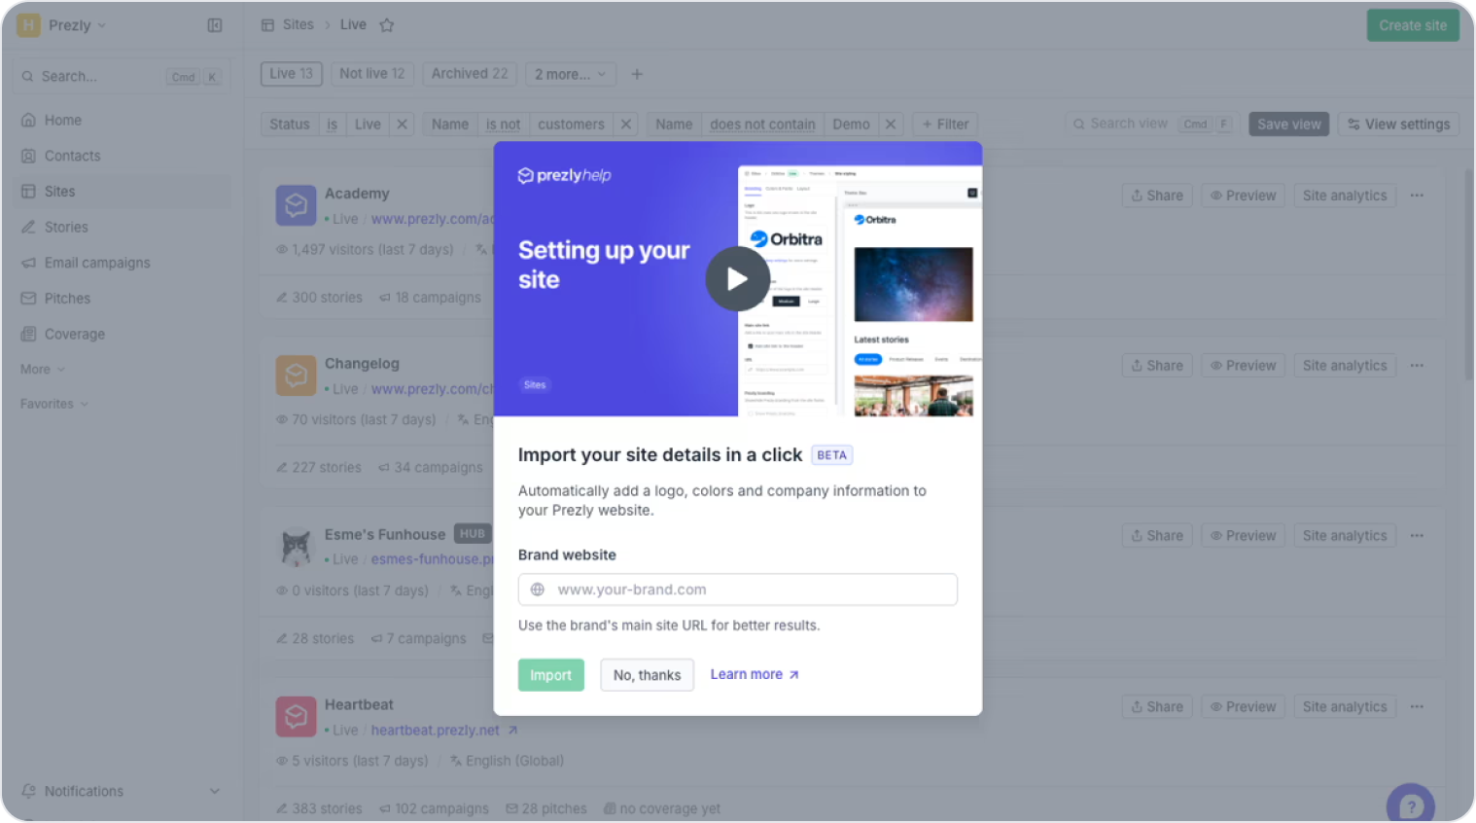Select the Not live 12 tab
1476x823 pixels.
[x=371, y=74]
